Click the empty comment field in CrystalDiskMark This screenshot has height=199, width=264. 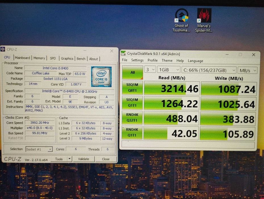188,145
